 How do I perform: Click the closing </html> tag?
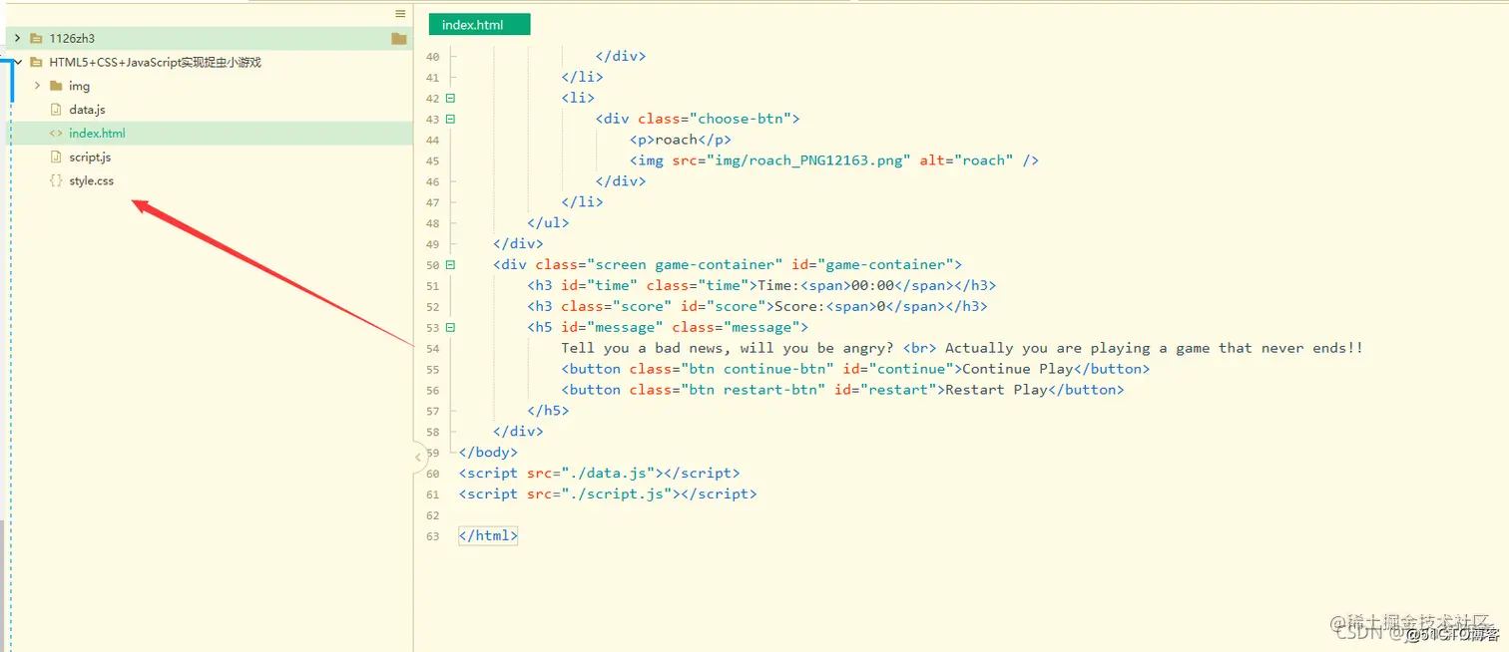click(488, 535)
